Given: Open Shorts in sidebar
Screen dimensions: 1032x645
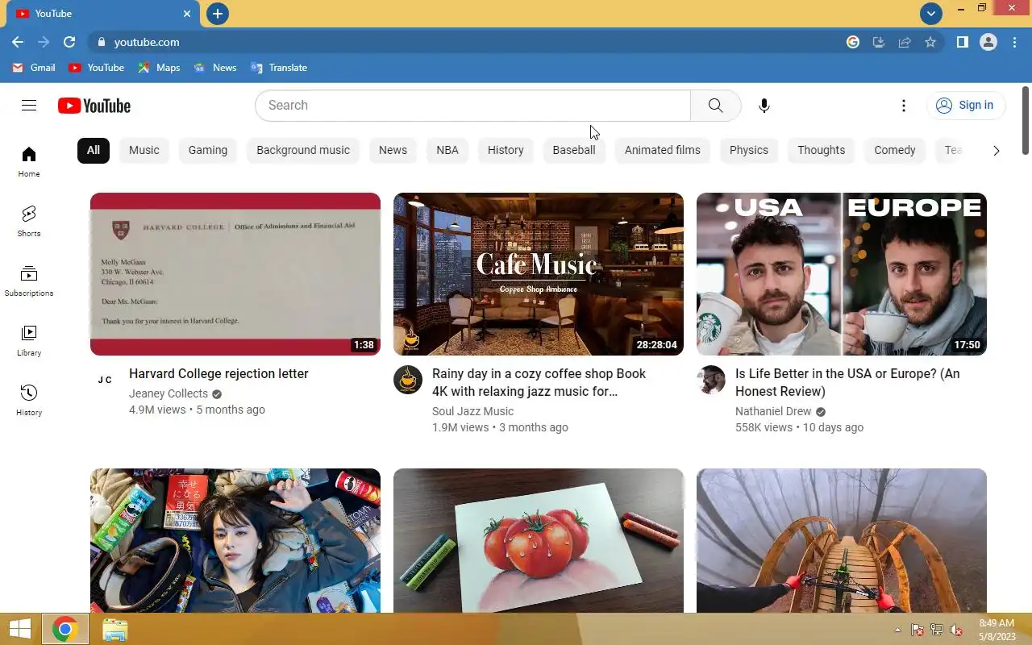Looking at the screenshot, I should tap(29, 221).
